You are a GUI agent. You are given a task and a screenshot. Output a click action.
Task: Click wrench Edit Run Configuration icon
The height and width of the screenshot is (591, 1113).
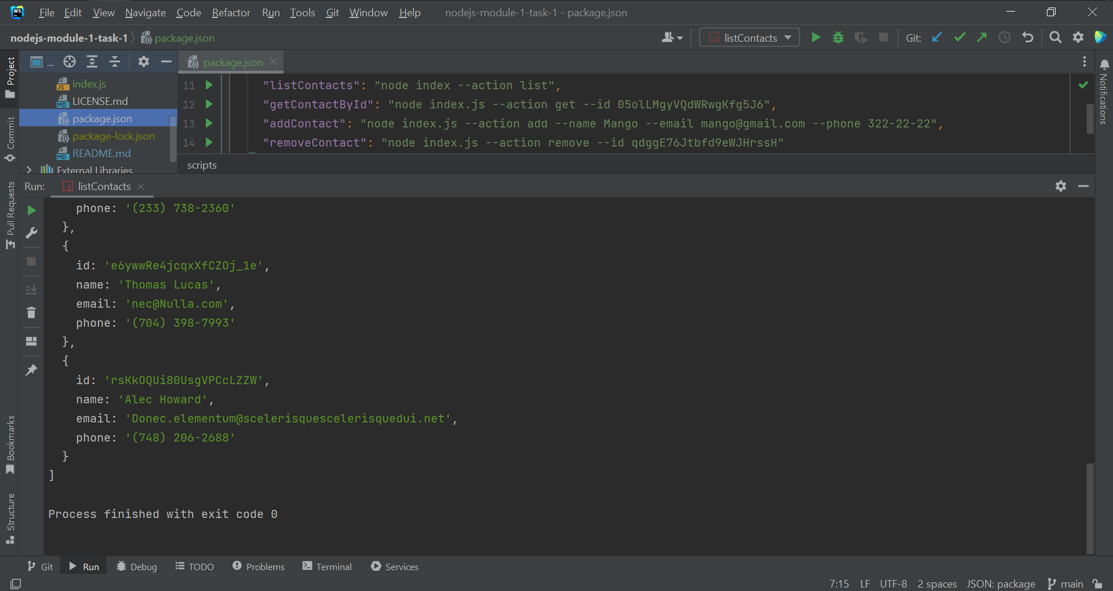[x=32, y=233]
